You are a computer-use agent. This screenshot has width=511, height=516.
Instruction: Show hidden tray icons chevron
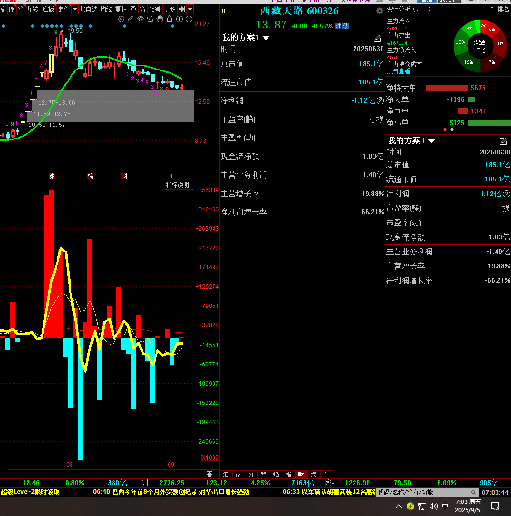coord(399,506)
